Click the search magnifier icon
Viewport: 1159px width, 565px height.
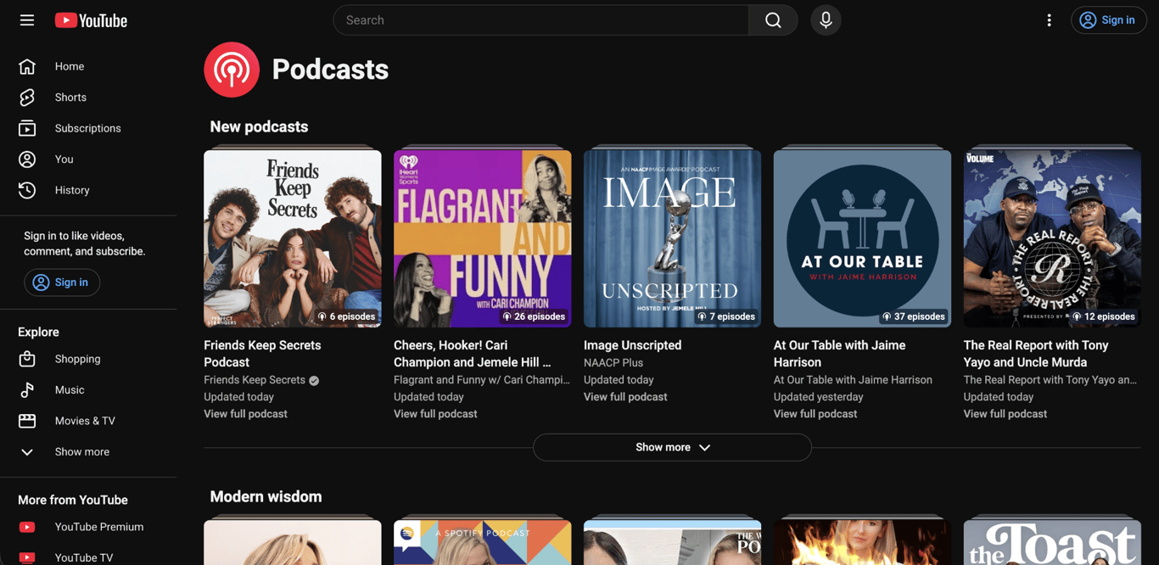coord(772,20)
